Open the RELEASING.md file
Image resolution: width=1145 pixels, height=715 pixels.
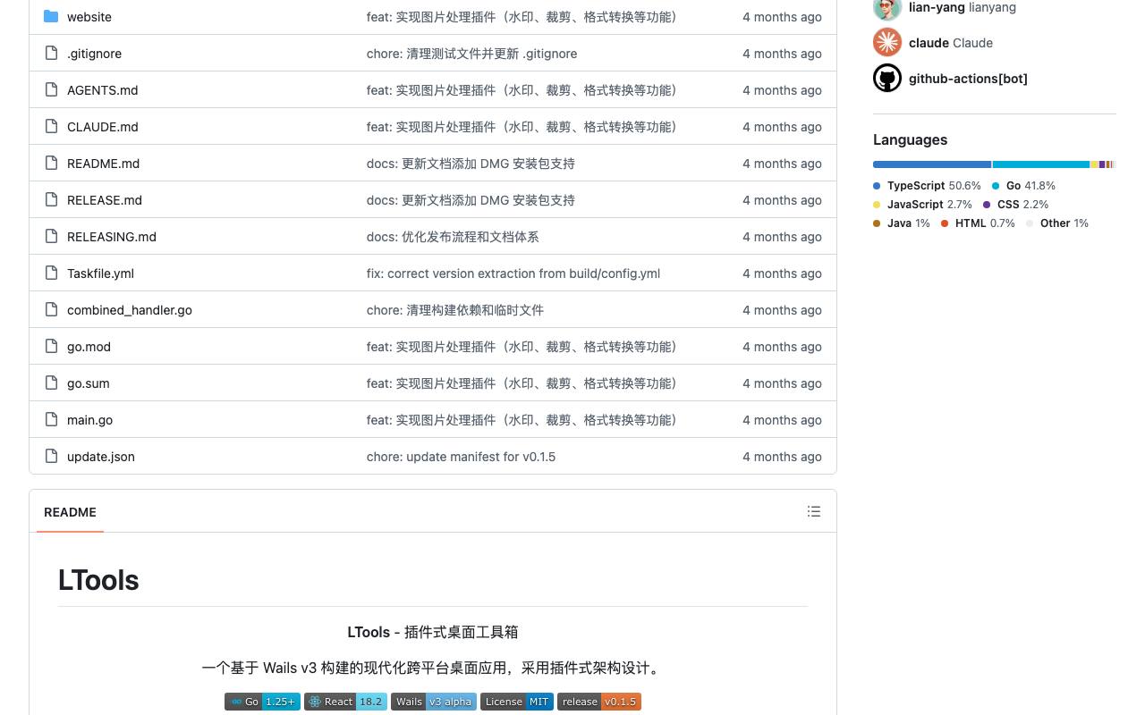pos(112,237)
